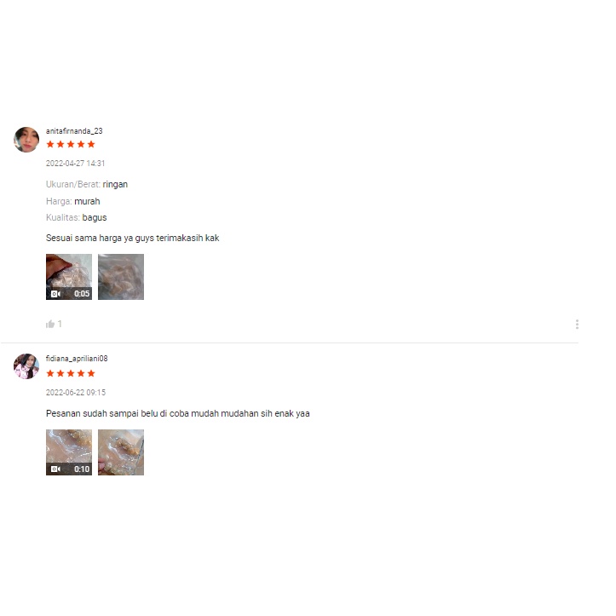Click the review text starting 'Pesanan sudah sampai'

177,413
